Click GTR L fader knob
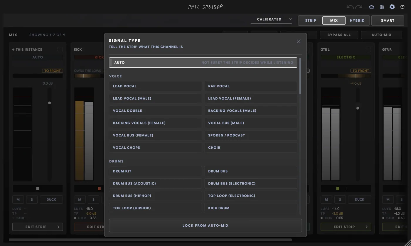 pyautogui.click(x=358, y=108)
